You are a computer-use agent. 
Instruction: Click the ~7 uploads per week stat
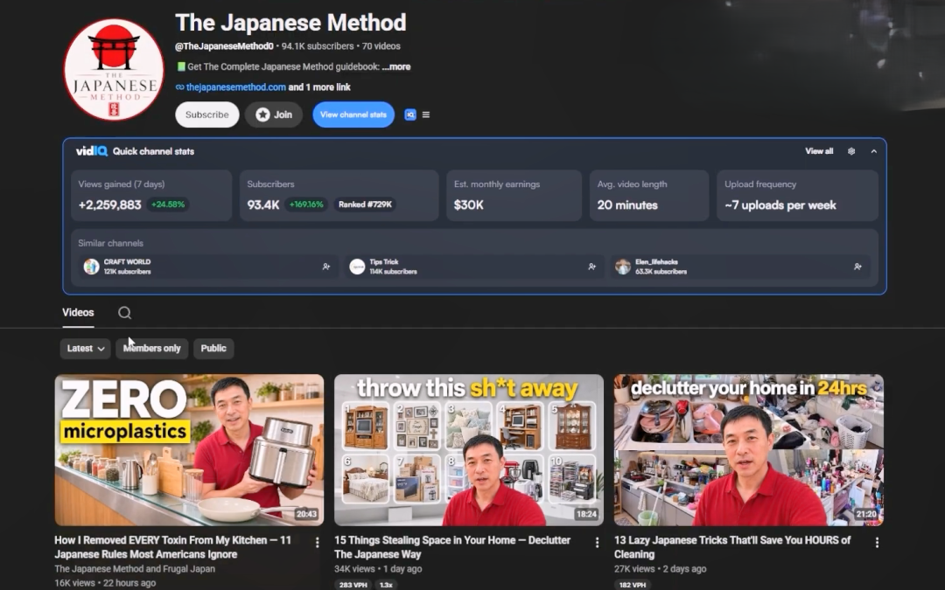coord(797,195)
